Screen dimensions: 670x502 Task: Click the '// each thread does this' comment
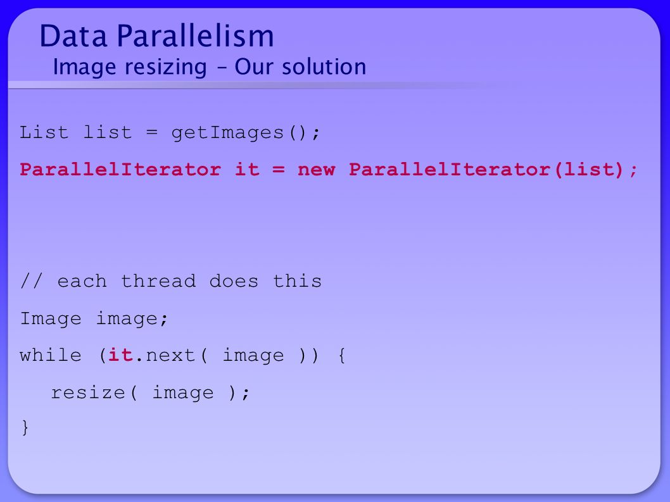[x=171, y=281]
